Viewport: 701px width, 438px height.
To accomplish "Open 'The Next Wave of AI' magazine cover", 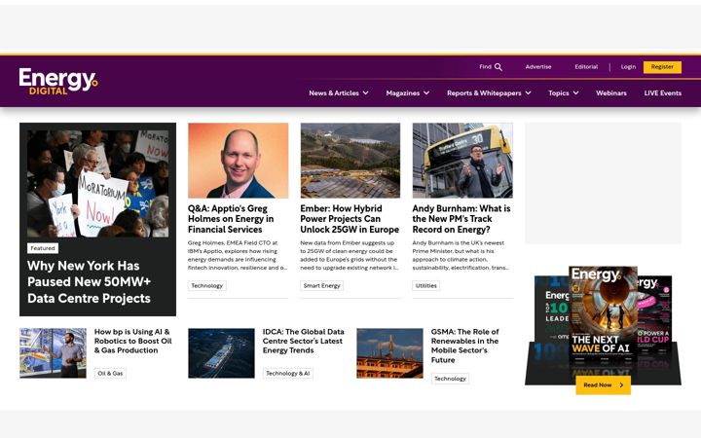I will pyautogui.click(x=603, y=313).
